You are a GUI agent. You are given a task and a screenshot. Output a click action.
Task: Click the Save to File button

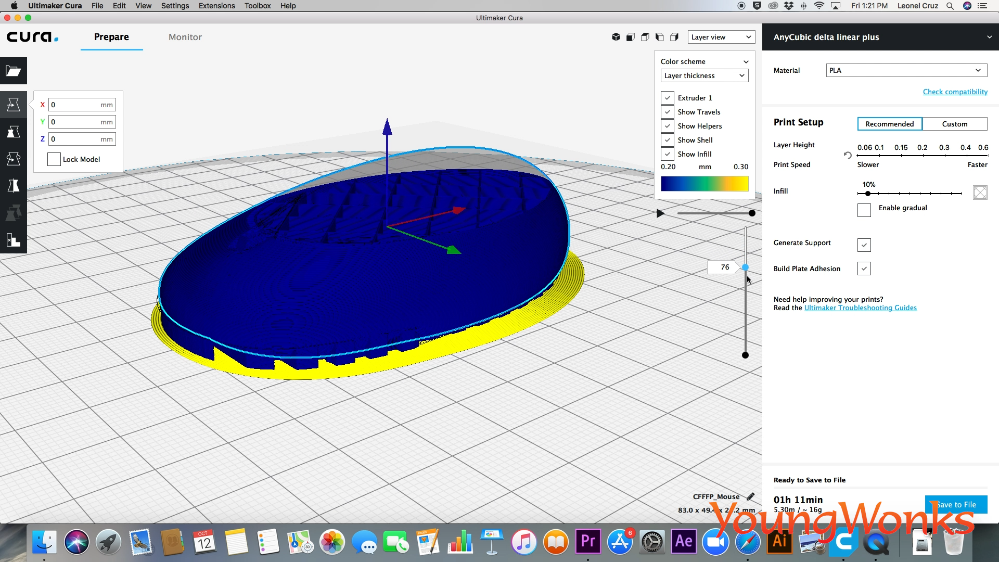coord(956,504)
